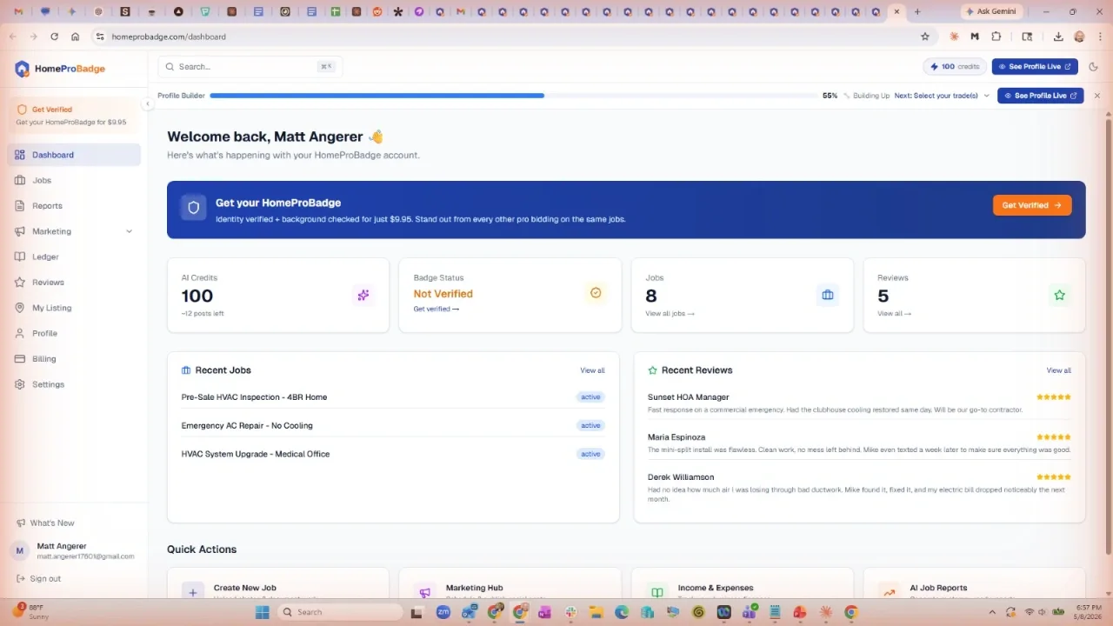Open the Maria Espinoza review
1113x626 pixels.
[x=859, y=443]
